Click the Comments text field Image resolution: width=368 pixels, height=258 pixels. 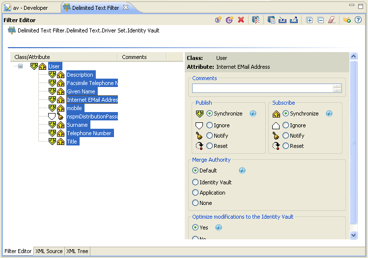262,88
